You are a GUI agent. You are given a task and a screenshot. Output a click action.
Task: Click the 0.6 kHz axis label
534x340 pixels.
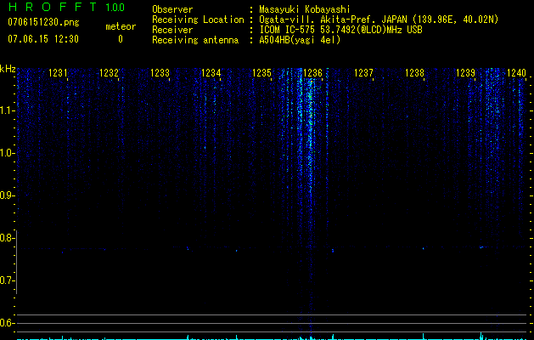tap(7, 323)
